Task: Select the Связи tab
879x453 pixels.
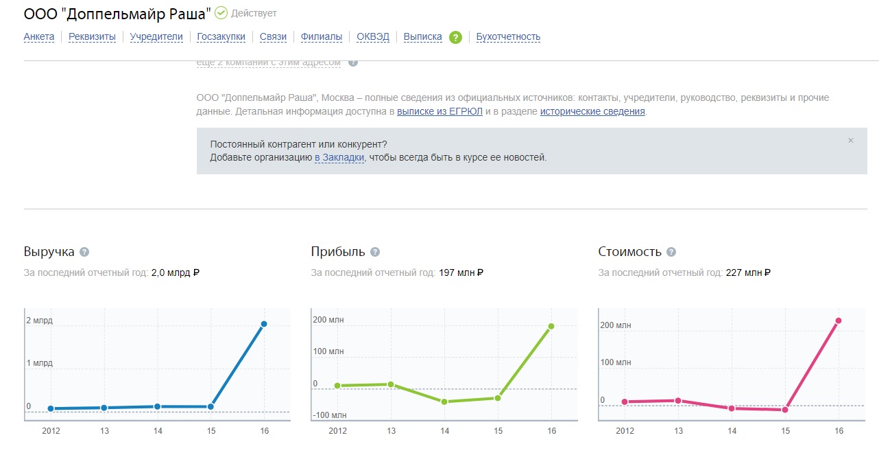Action: [273, 37]
